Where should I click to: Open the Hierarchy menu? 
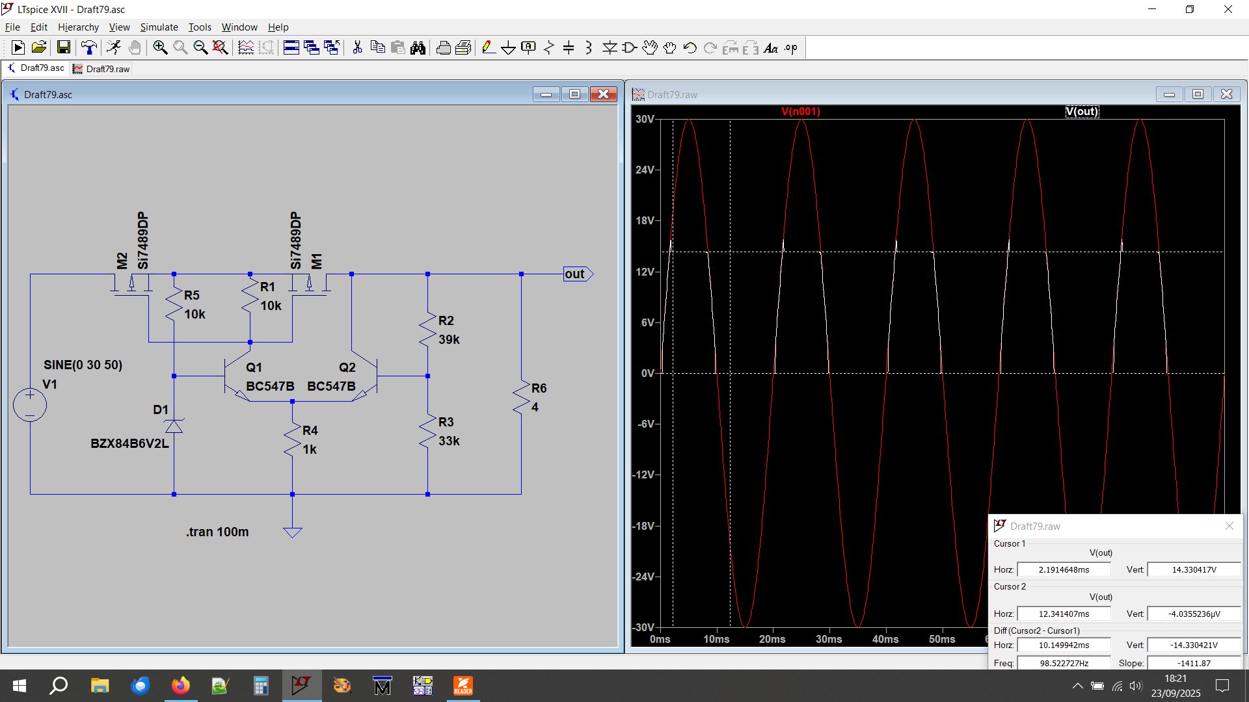click(78, 27)
